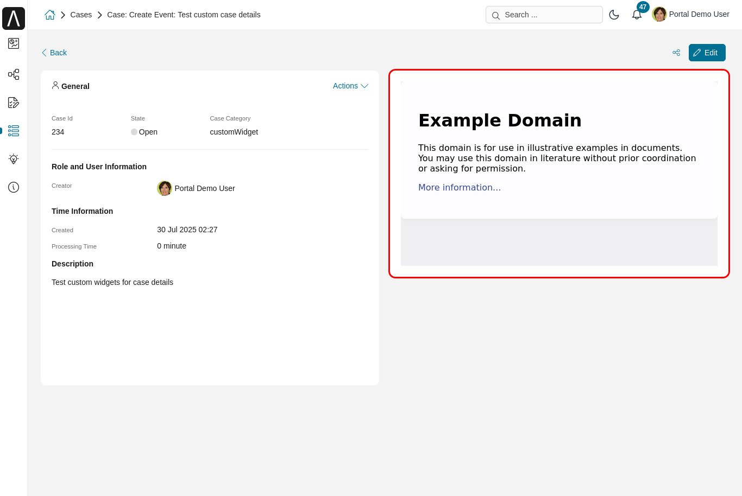Click the share icon above the case panel

point(676,53)
